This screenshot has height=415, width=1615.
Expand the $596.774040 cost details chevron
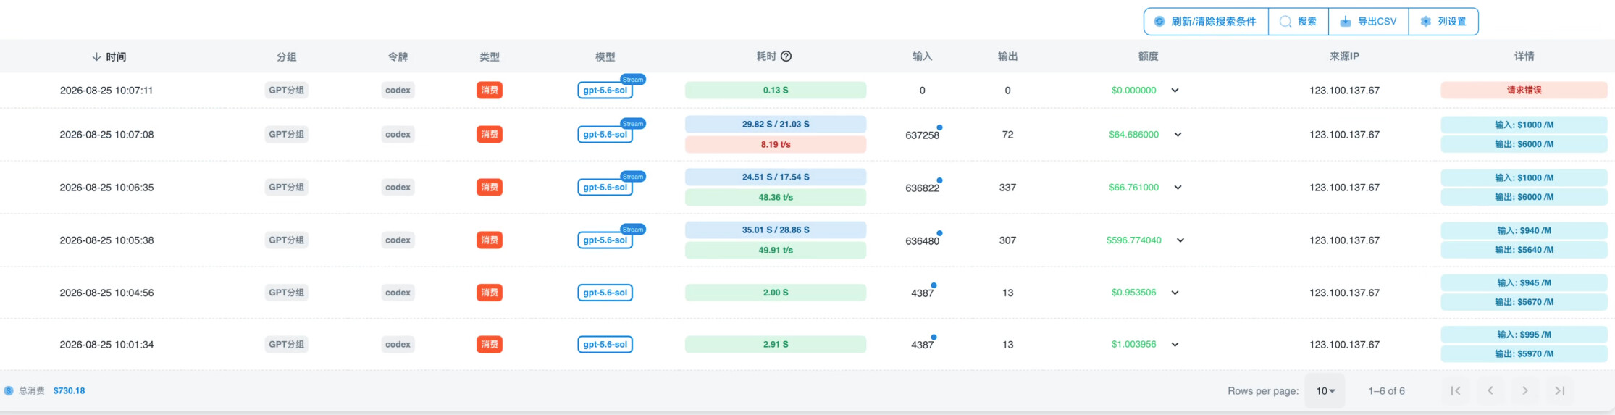point(1180,240)
